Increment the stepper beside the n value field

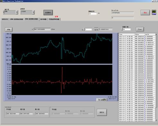point(84,29)
